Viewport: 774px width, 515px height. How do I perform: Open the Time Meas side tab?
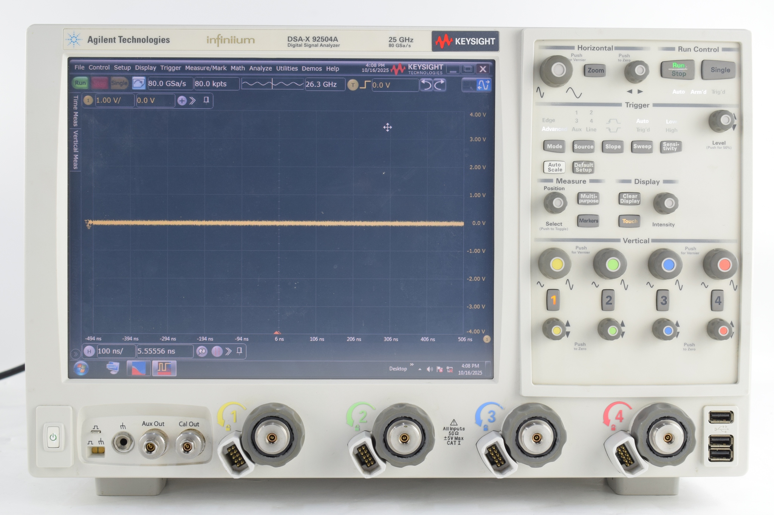75,111
